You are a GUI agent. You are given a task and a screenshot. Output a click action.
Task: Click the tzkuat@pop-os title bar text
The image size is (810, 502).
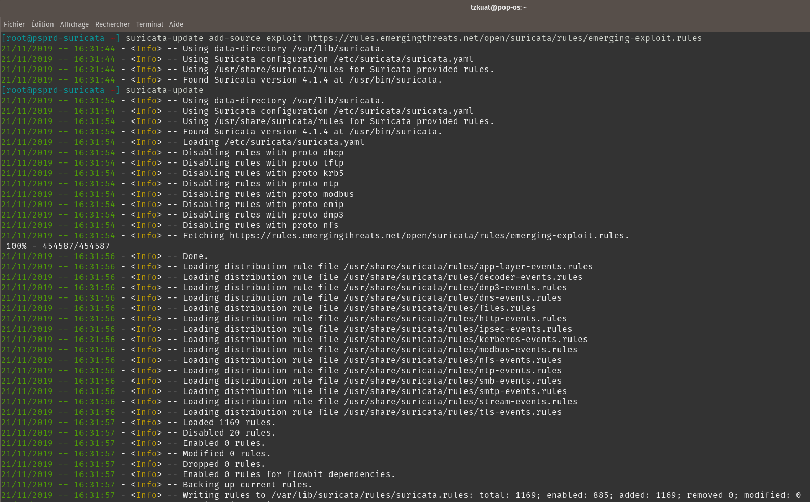[498, 7]
